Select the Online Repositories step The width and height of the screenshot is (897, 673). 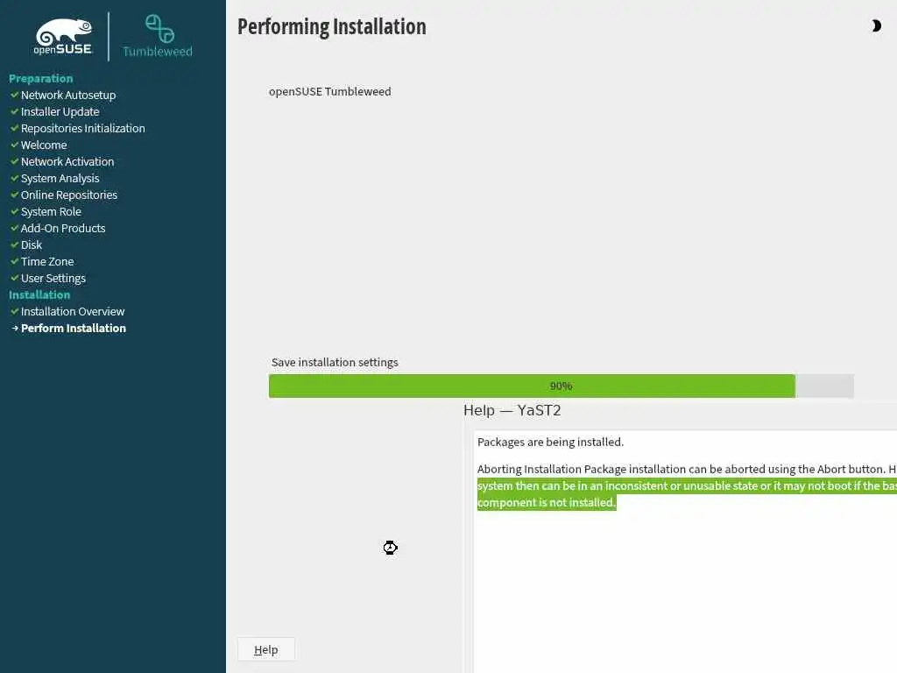[69, 195]
